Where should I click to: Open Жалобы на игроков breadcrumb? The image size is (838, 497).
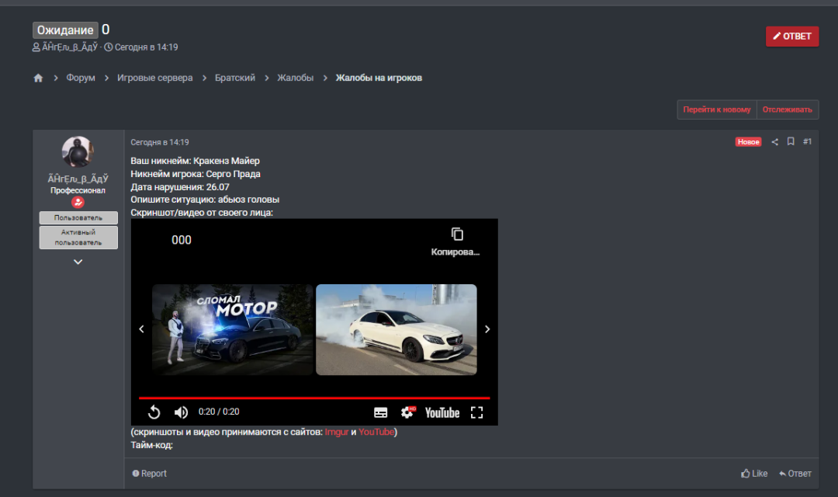[x=379, y=78]
